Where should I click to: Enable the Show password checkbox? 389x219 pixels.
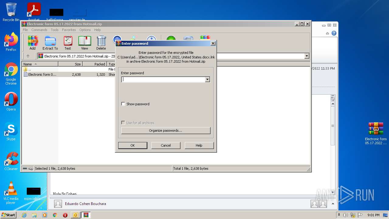coord(123,104)
